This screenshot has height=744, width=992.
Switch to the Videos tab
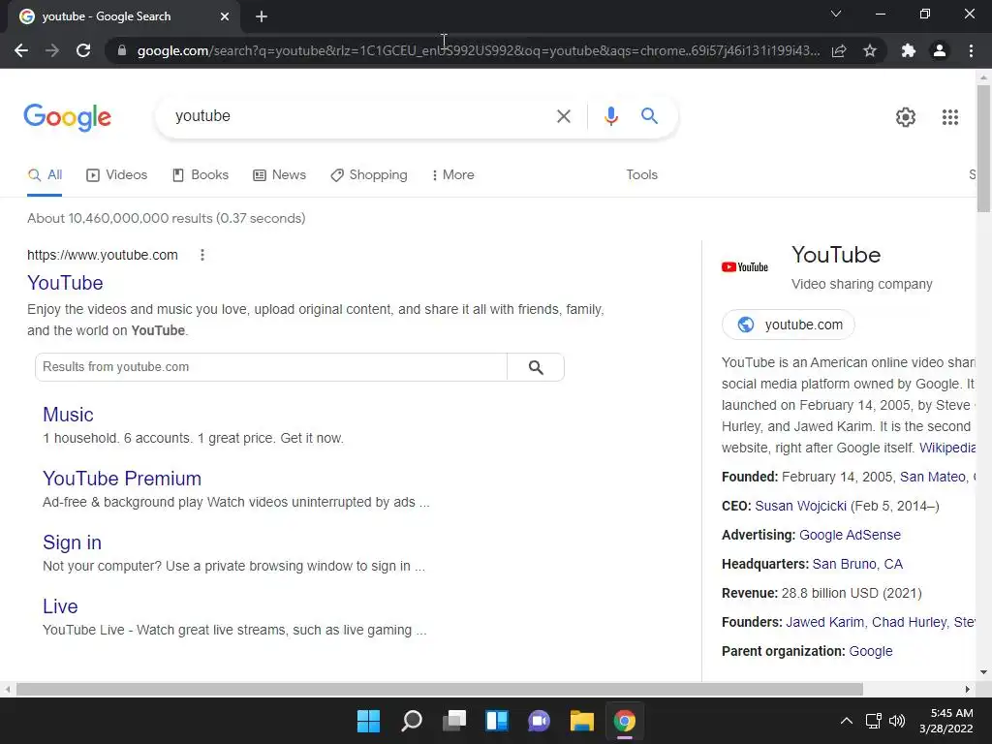pyautogui.click(x=117, y=174)
